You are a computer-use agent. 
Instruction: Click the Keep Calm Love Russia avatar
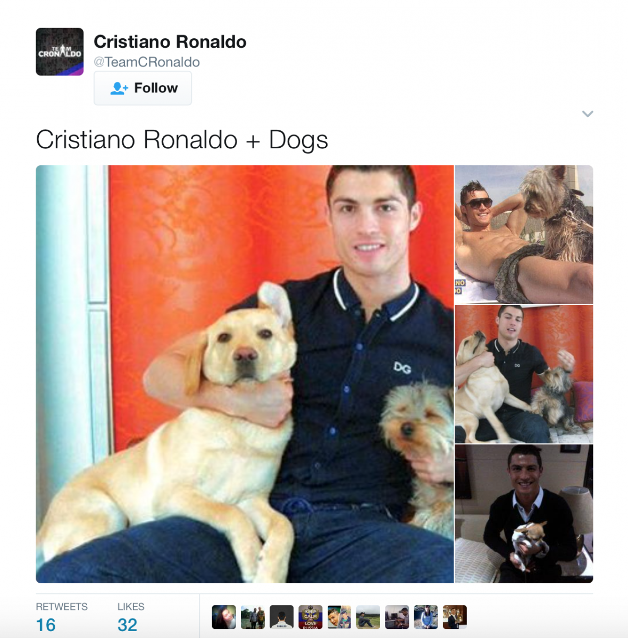(x=311, y=617)
